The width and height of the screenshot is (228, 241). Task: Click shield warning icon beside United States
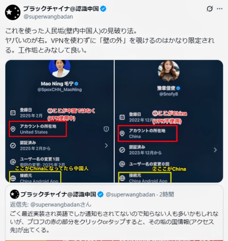click(106, 129)
